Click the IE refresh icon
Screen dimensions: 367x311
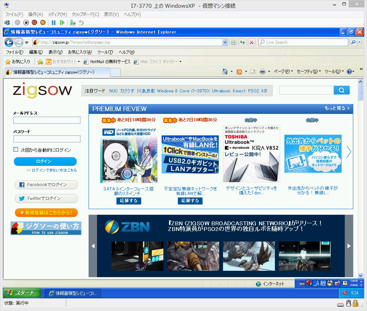242,42
